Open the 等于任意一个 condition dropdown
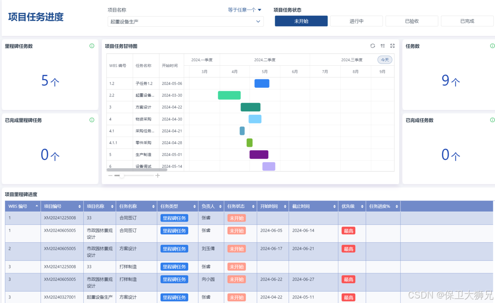 click(245, 10)
